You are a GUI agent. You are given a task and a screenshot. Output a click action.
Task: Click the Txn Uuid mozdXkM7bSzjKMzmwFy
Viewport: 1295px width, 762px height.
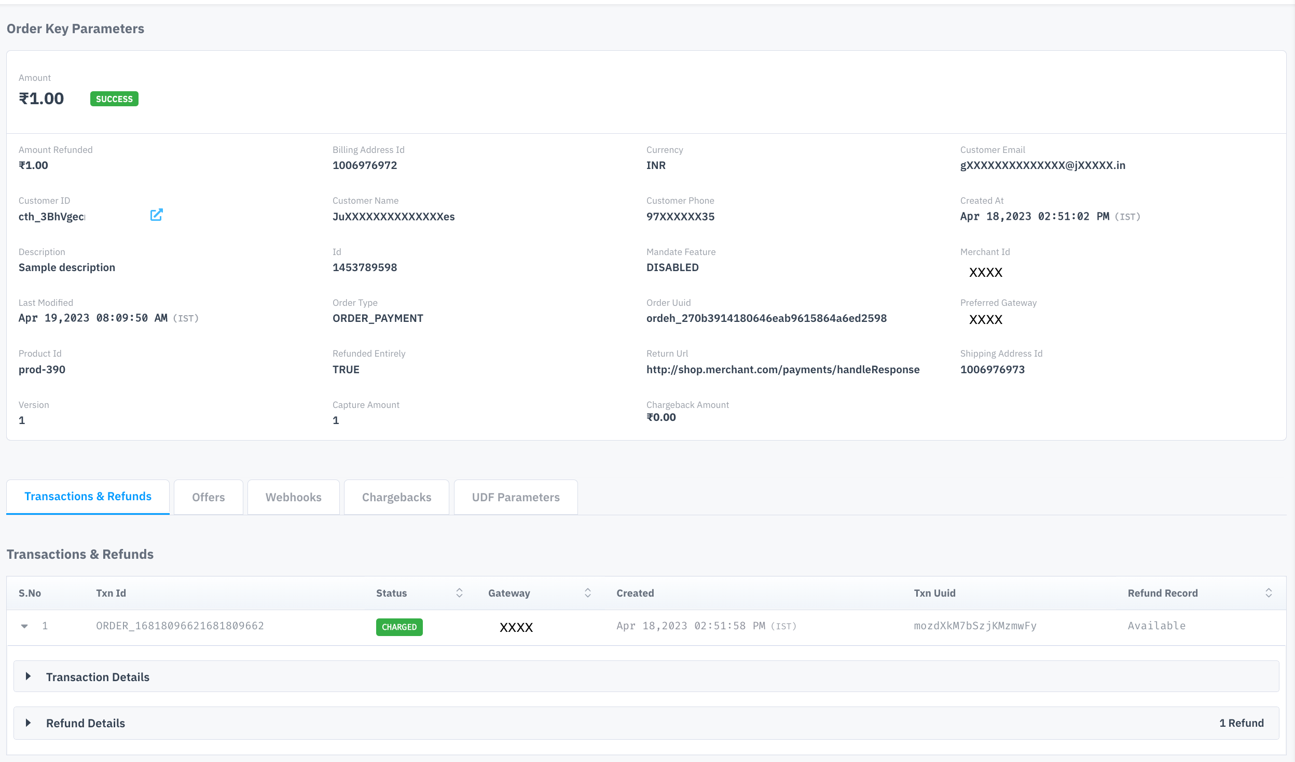click(x=974, y=626)
